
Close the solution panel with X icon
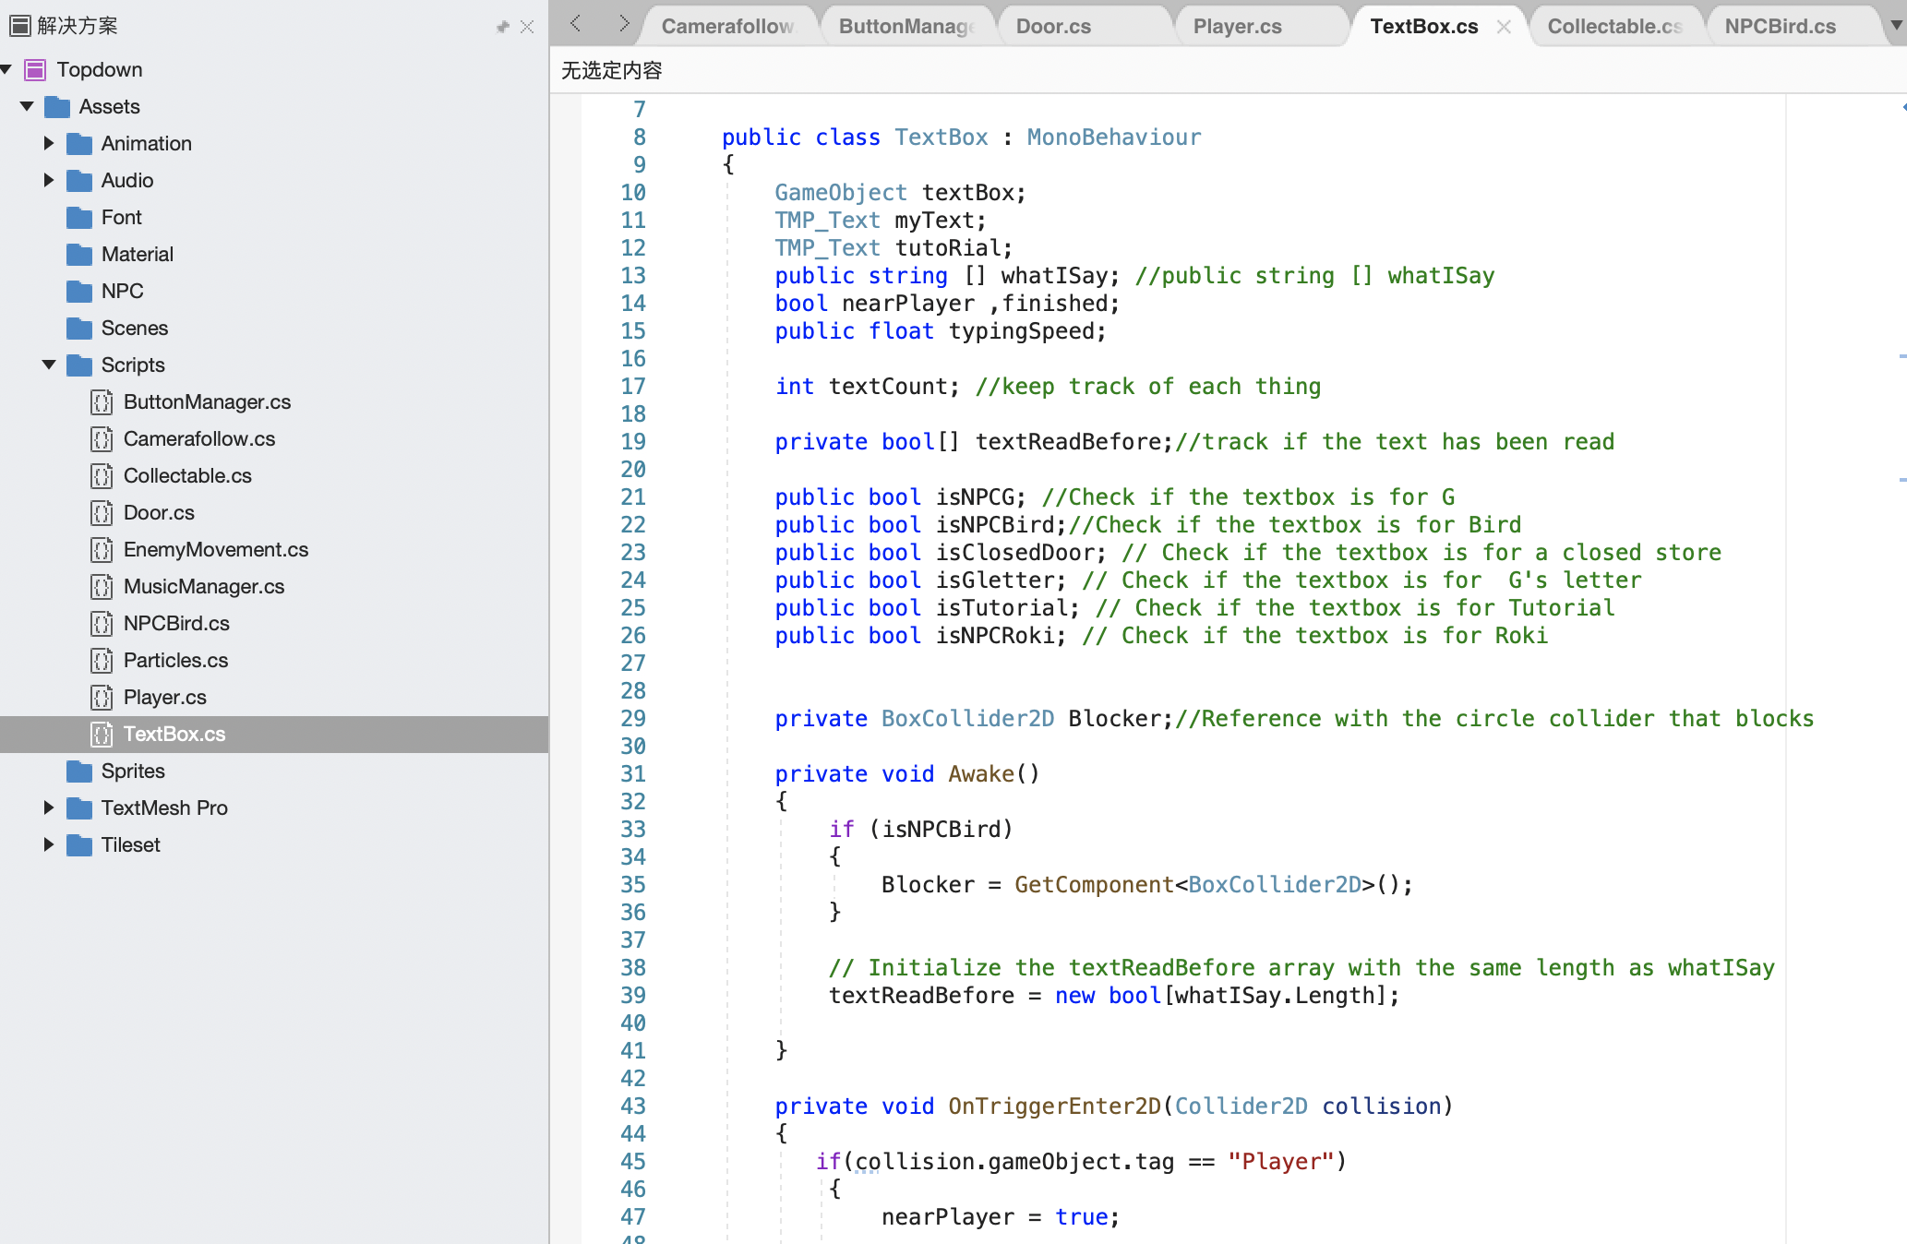tap(527, 27)
